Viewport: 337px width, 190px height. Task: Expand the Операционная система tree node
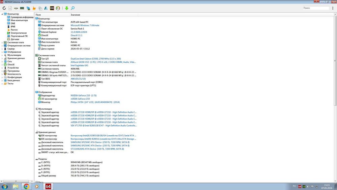click(x=2, y=46)
